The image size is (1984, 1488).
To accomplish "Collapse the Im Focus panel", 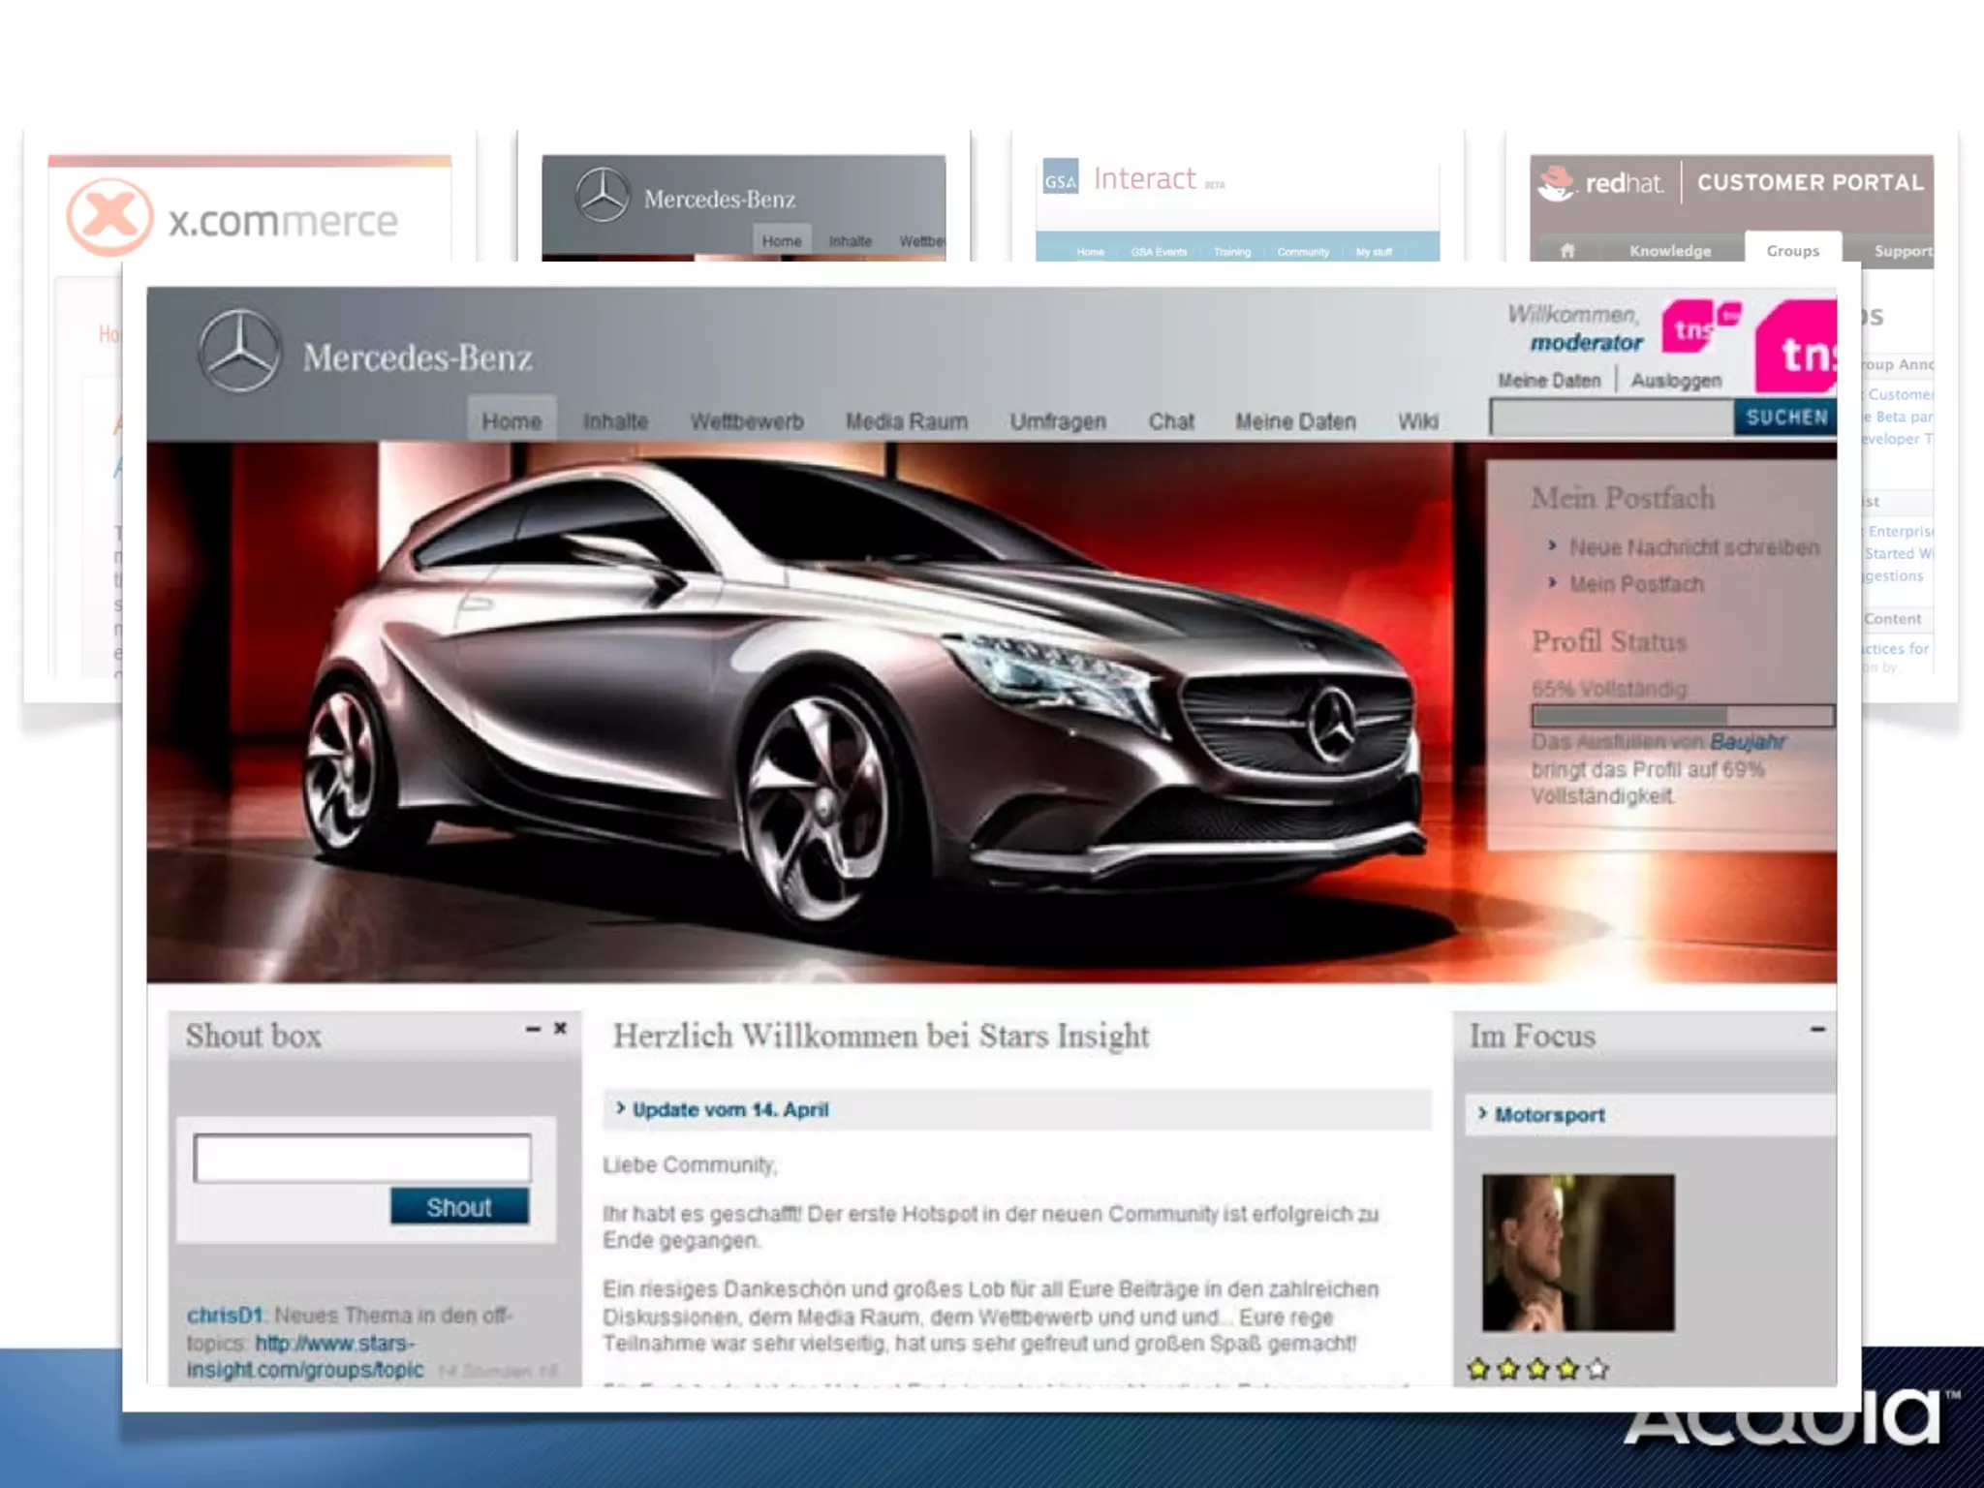I will tap(1817, 1030).
